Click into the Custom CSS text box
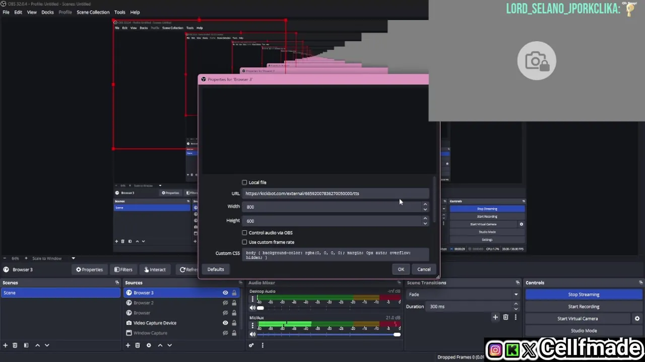Viewport: 645px width, 362px height. (x=336, y=255)
